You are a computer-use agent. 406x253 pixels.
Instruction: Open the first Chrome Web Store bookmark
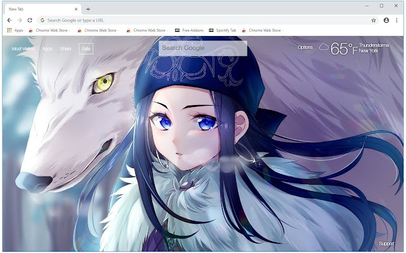[x=49, y=30]
